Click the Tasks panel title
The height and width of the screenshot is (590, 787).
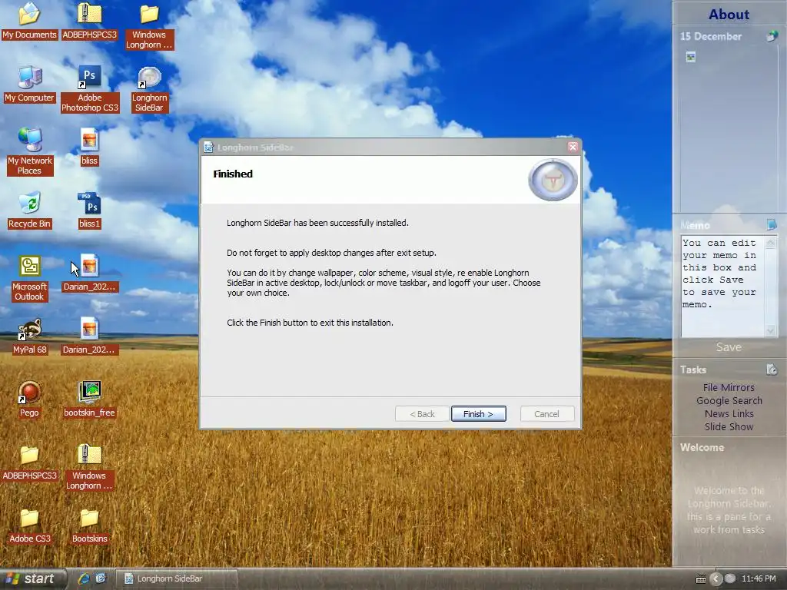pos(692,370)
